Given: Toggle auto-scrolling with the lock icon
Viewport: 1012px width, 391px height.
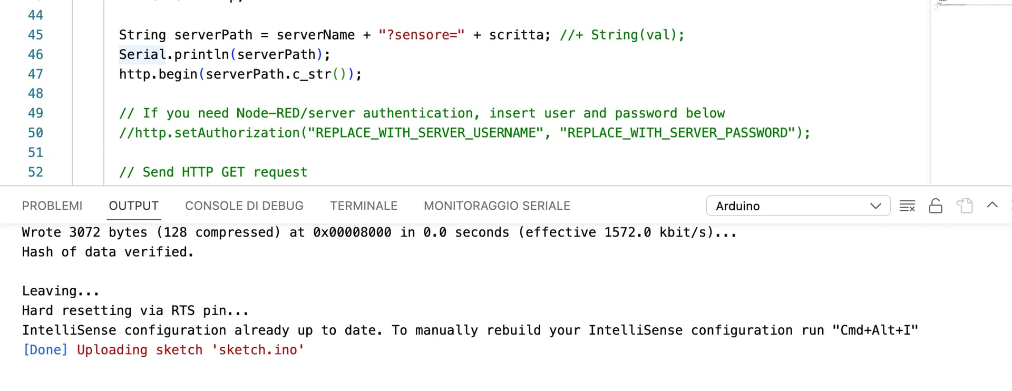Looking at the screenshot, I should tap(936, 206).
